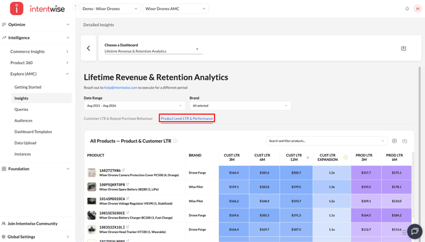Open the Demo - Wiser Drones account dropdown

coord(110,9)
